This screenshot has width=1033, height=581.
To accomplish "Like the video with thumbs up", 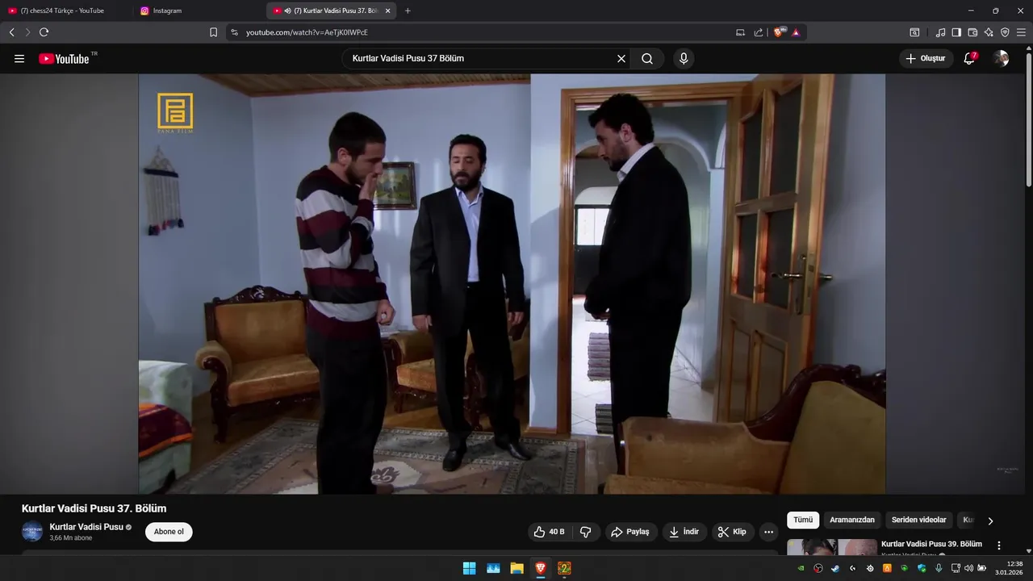I will tap(549, 532).
